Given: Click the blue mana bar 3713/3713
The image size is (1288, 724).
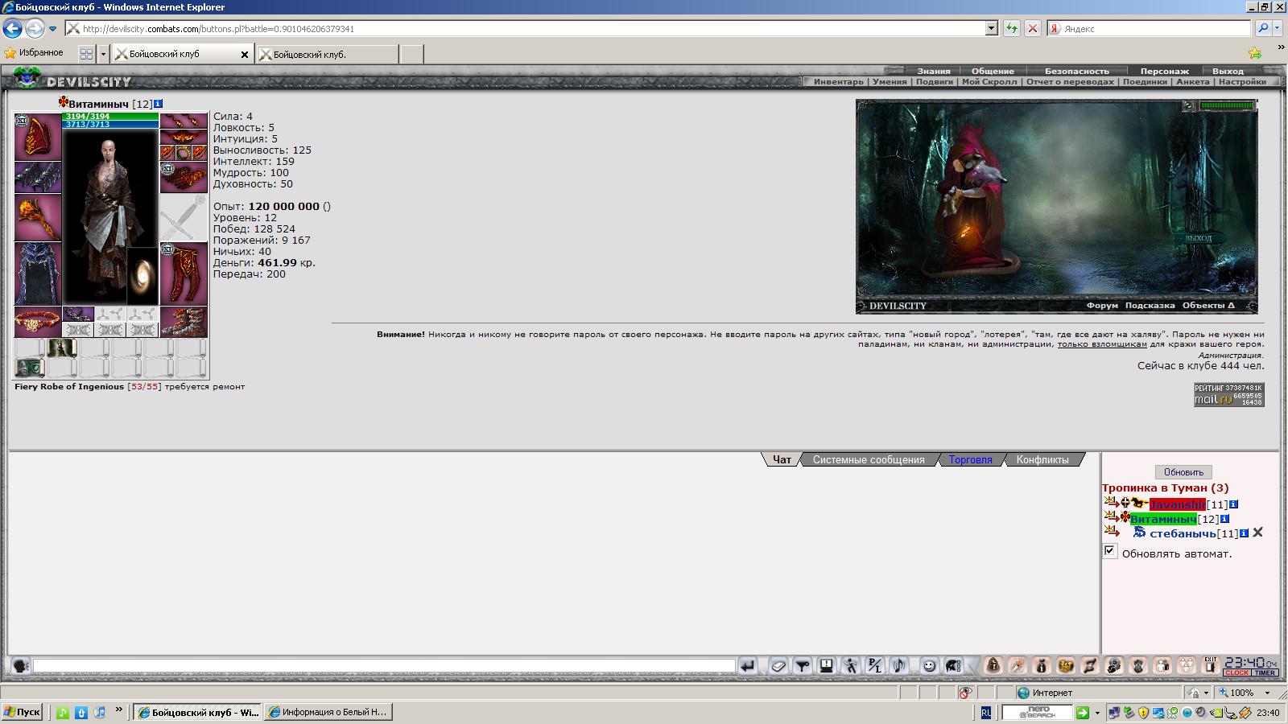Looking at the screenshot, I should pos(110,125).
